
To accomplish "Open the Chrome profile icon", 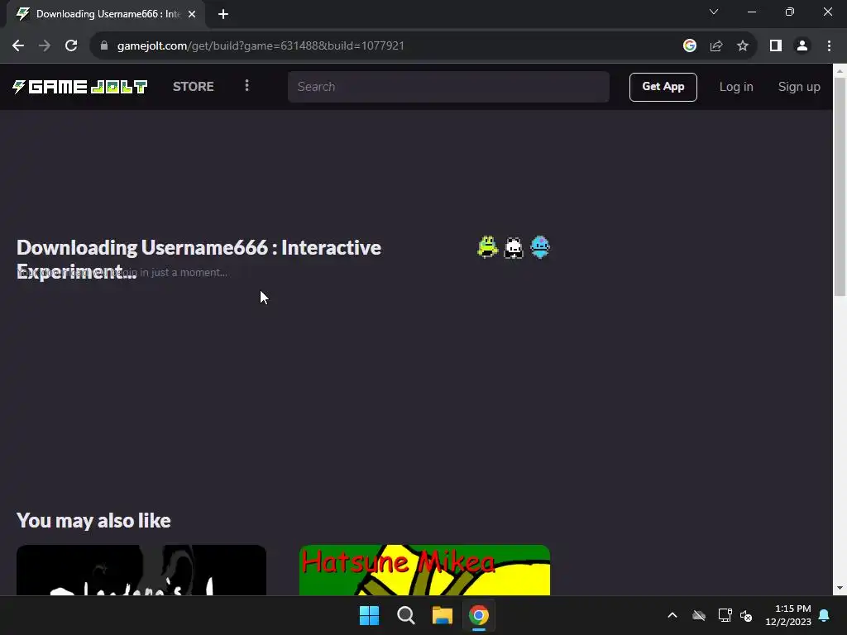I will (802, 46).
